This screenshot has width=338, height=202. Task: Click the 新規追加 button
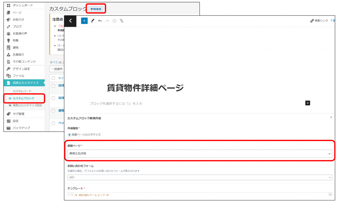(96, 9)
